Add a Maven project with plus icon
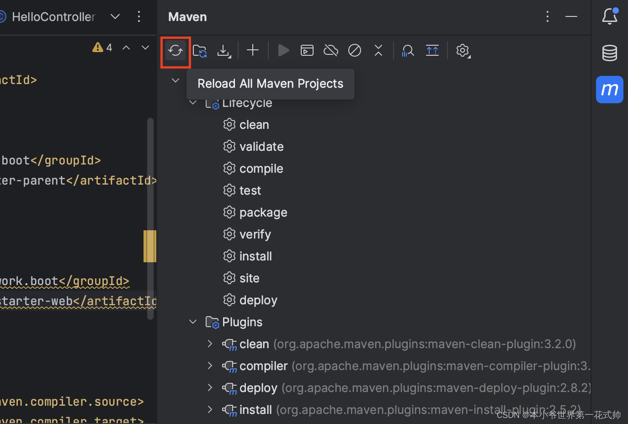This screenshot has height=424, width=628. pos(253,50)
